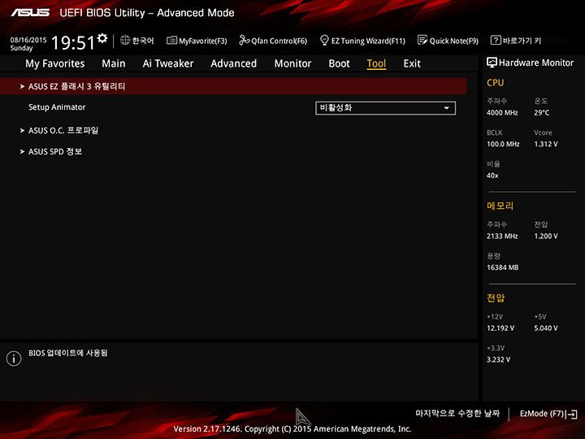The width and height of the screenshot is (585, 439).
Task: Click the ASUS logo
Action: point(30,13)
